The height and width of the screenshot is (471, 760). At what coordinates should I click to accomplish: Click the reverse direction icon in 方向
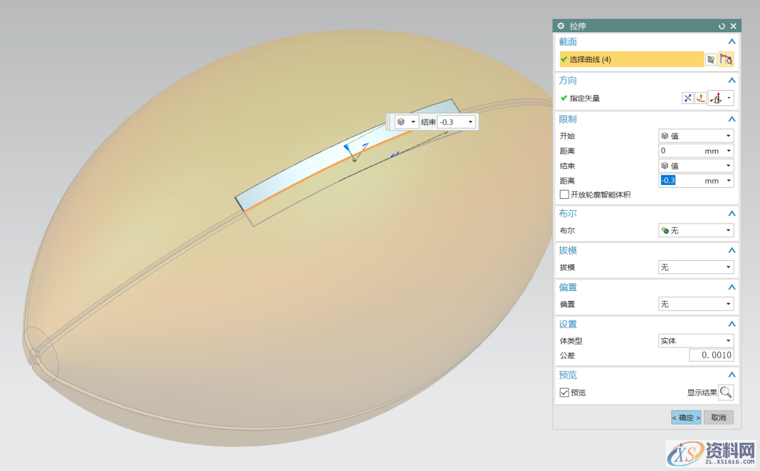click(688, 98)
